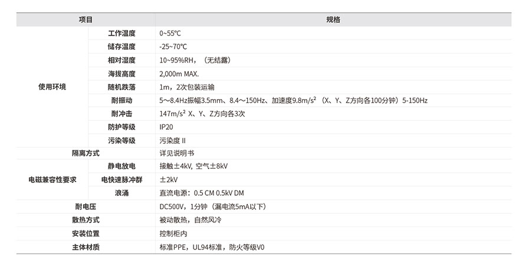Select the 主体材质 row label
531x270 pixels.
(x=86, y=247)
